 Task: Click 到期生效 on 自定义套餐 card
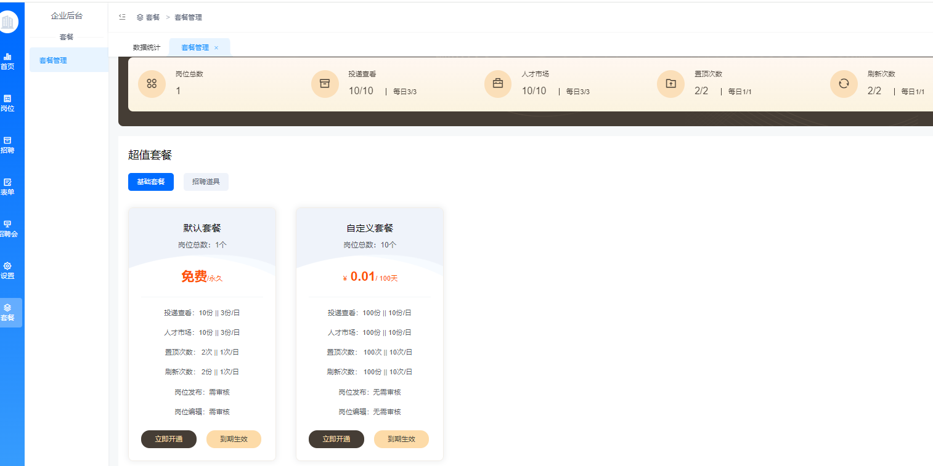(x=401, y=439)
